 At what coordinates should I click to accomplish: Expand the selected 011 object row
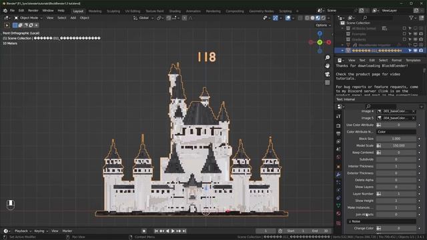[x=342, y=51]
